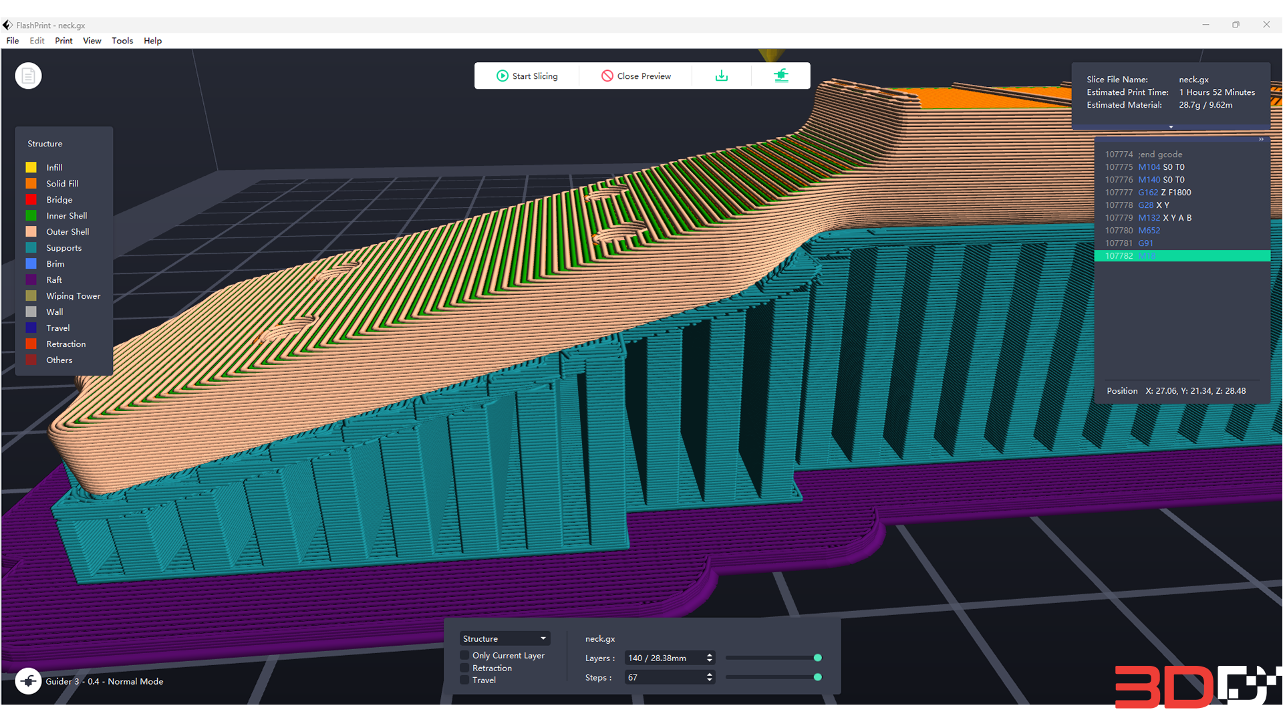Open the Structure display mode dropdown

(x=505, y=638)
